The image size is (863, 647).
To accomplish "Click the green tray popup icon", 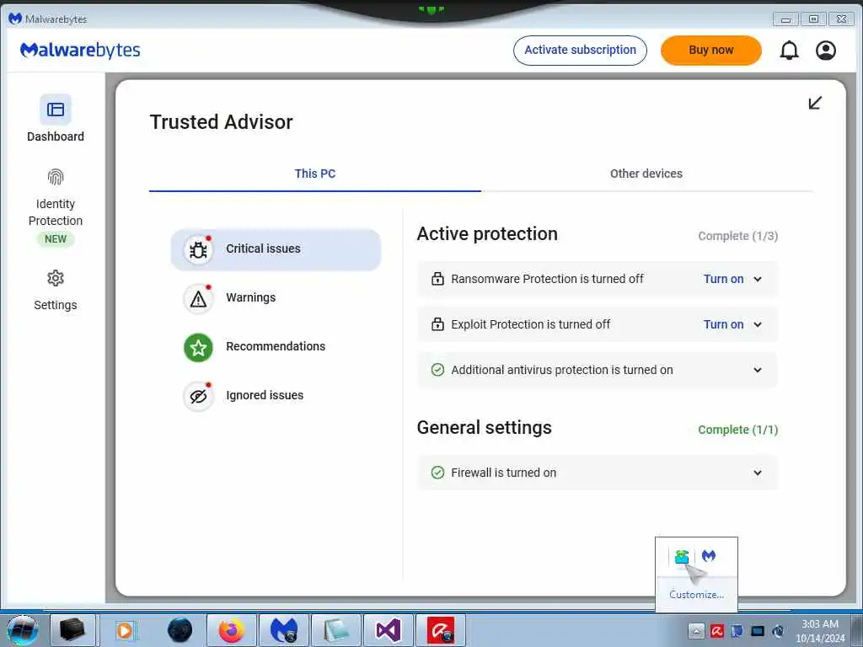I will 682,556.
